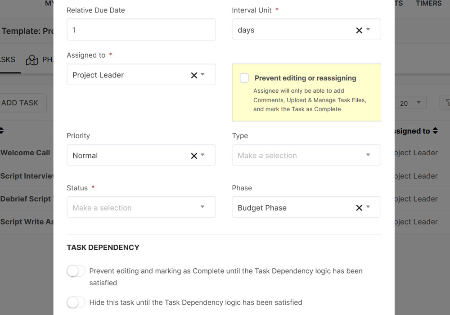Click the left column sort arrows icon
The width and height of the screenshot is (450, 315).
point(1,131)
